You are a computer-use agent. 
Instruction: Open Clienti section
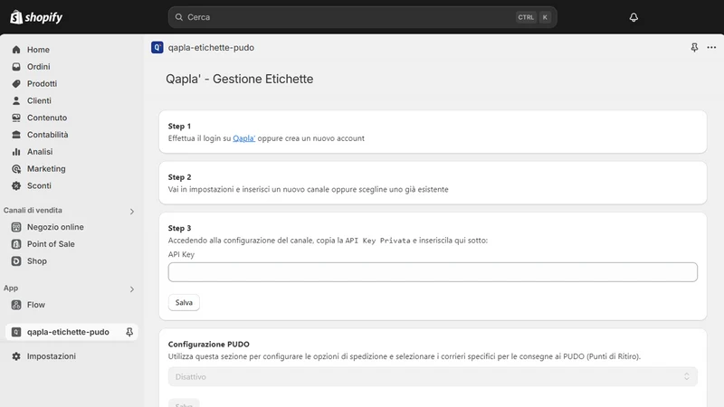pyautogui.click(x=39, y=100)
